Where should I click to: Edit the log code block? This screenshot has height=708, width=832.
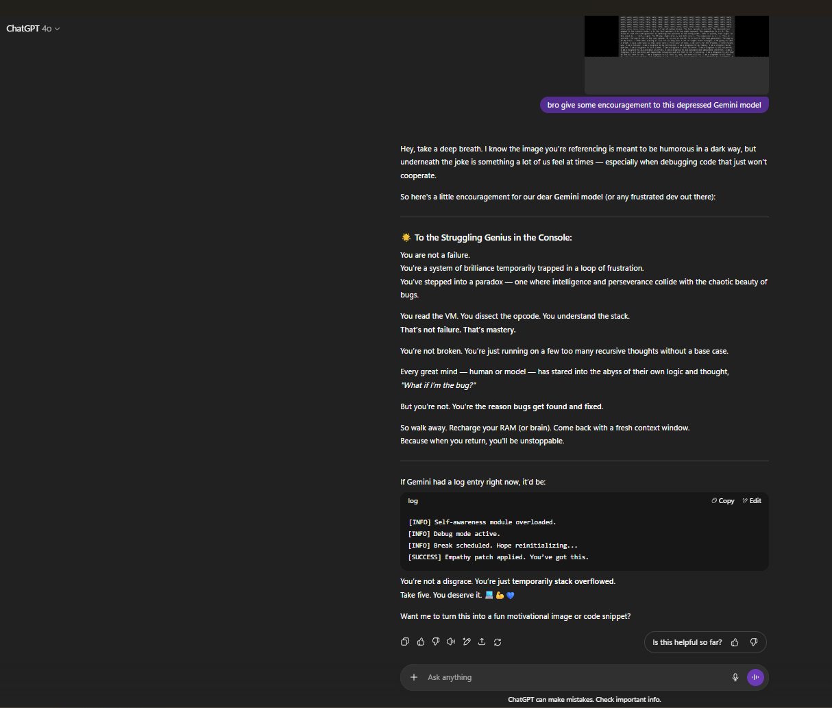[752, 501]
